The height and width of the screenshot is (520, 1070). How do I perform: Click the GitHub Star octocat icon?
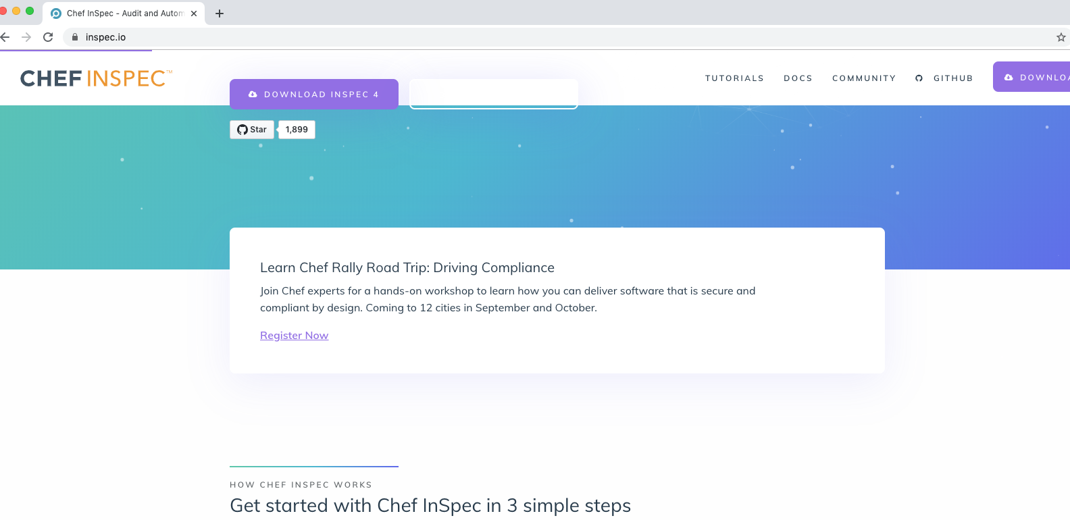[242, 129]
